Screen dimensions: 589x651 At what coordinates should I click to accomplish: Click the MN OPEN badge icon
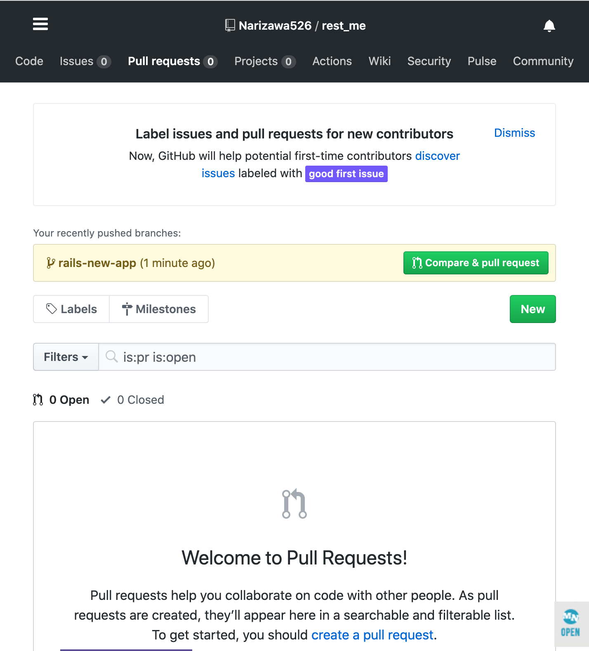tap(571, 623)
